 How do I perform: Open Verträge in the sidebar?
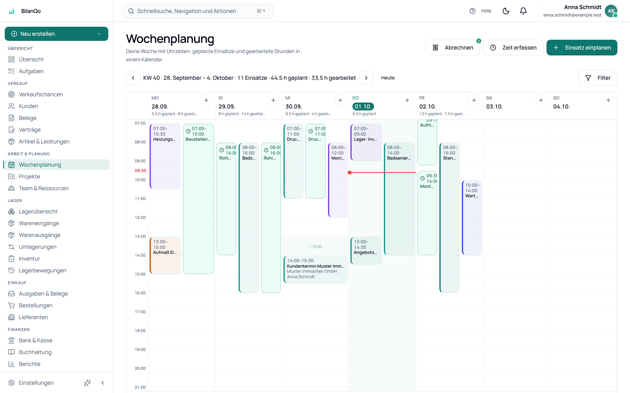(x=56, y=130)
